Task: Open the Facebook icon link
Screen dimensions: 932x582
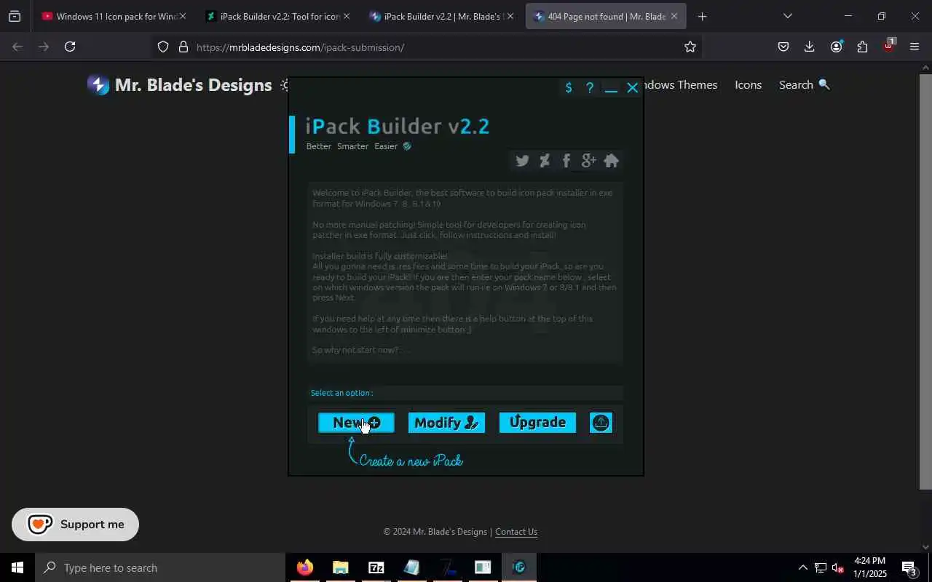Action: [x=566, y=161]
